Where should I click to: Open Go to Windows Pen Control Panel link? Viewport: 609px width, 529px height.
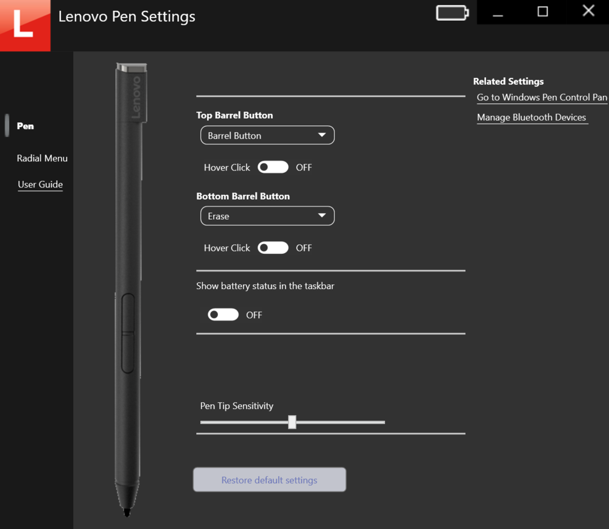pyautogui.click(x=542, y=97)
